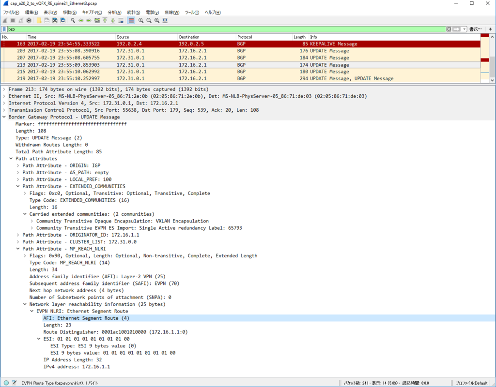This screenshot has width=496, height=387.
Task: Select packet 219 with two UPDATE Messages
Action: point(240,79)
